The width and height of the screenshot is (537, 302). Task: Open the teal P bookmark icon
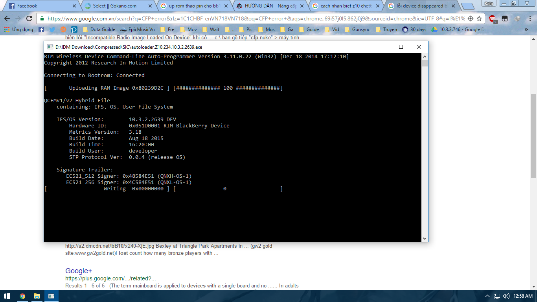[74, 29]
